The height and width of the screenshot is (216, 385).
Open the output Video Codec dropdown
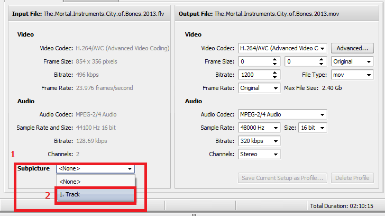(282, 48)
